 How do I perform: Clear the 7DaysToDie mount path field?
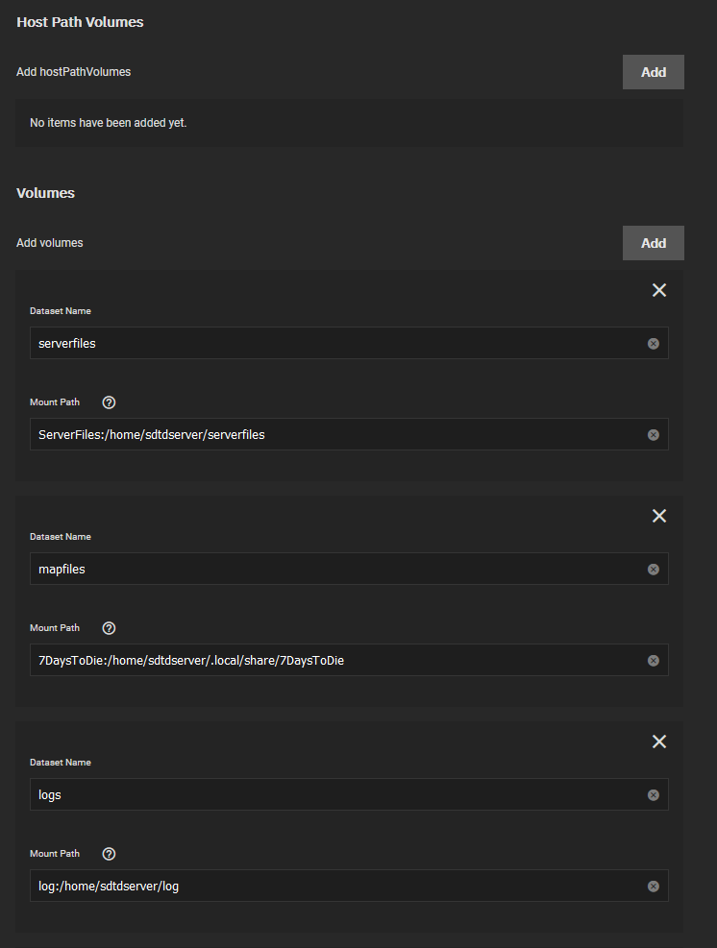click(653, 660)
